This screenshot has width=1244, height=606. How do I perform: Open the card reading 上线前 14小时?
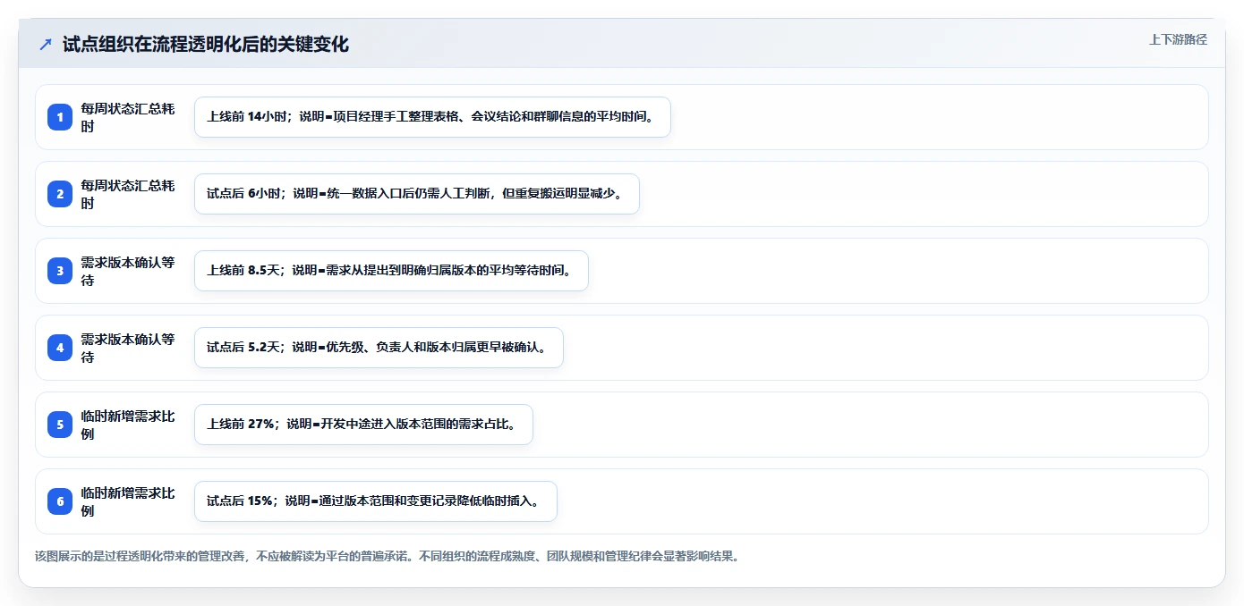[x=432, y=117]
